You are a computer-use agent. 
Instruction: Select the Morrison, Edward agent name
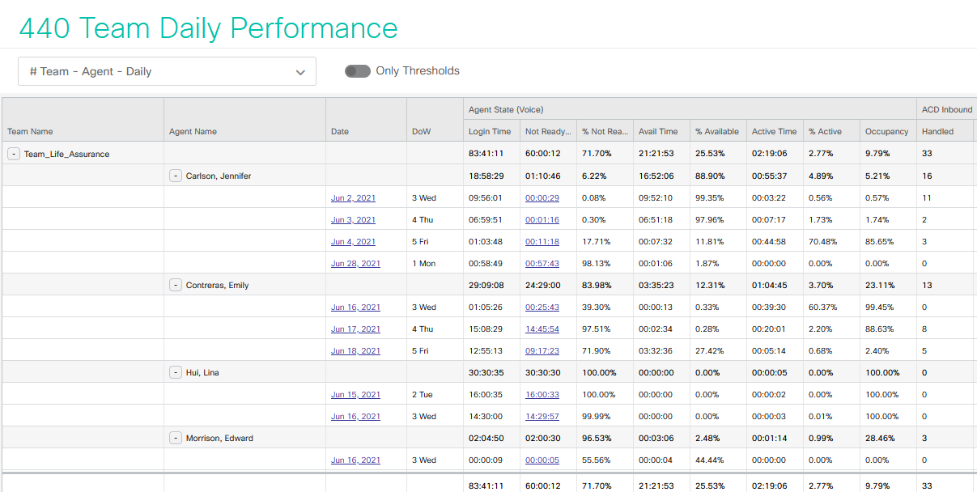[x=219, y=438]
